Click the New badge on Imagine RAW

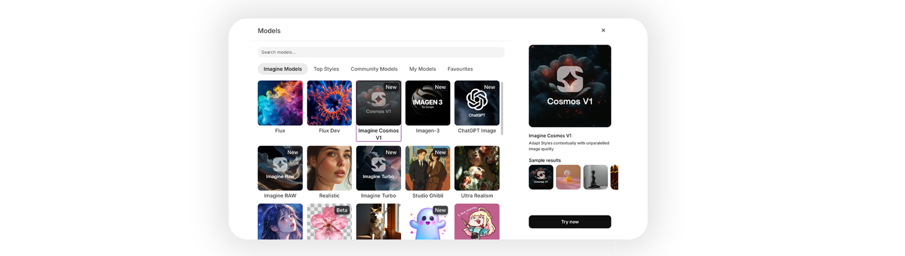click(x=293, y=152)
